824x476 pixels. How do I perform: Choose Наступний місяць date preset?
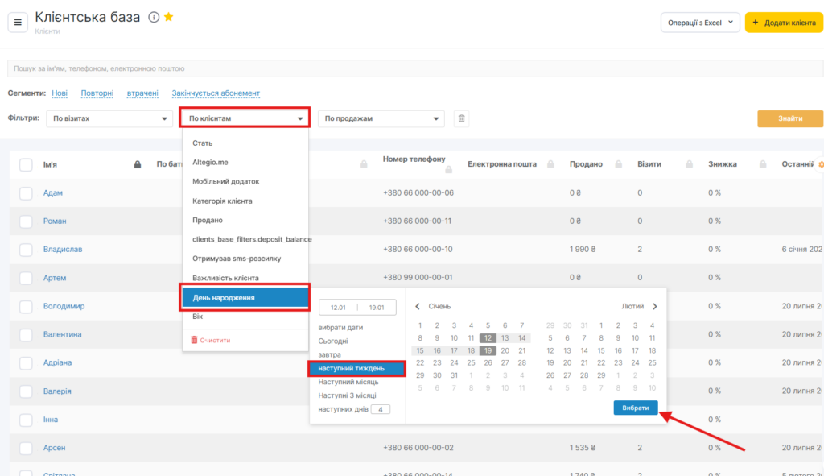pyautogui.click(x=348, y=382)
